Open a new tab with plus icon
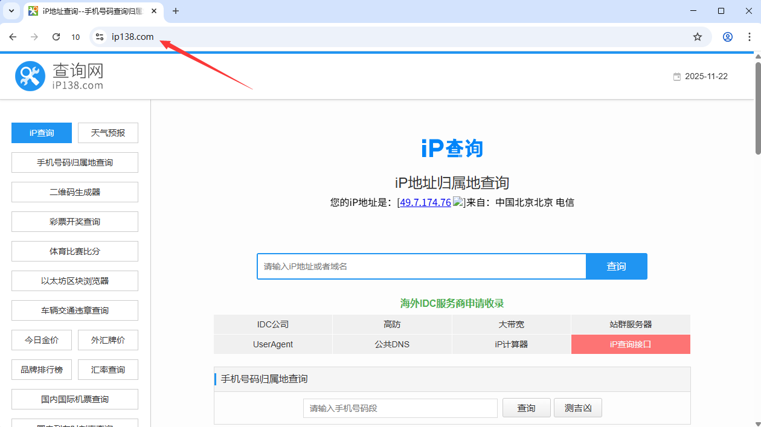This screenshot has height=427, width=761. point(176,11)
